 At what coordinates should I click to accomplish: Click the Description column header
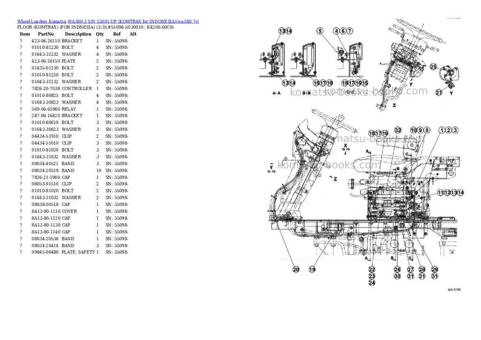[x=78, y=34]
